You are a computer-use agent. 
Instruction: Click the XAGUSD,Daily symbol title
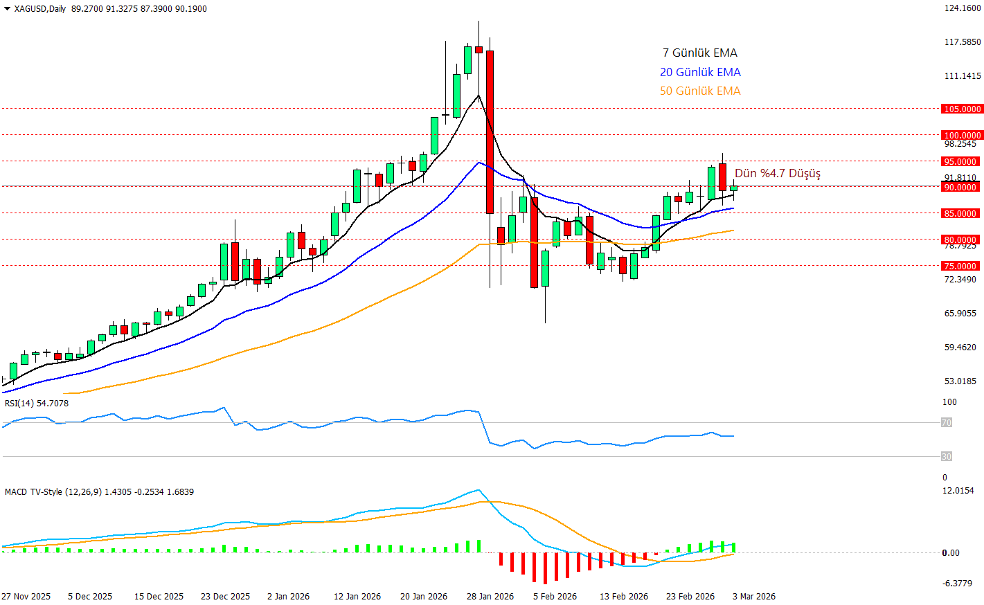(39, 9)
